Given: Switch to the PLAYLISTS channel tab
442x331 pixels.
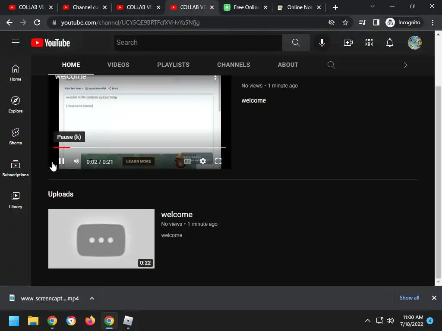Looking at the screenshot, I should tap(173, 65).
